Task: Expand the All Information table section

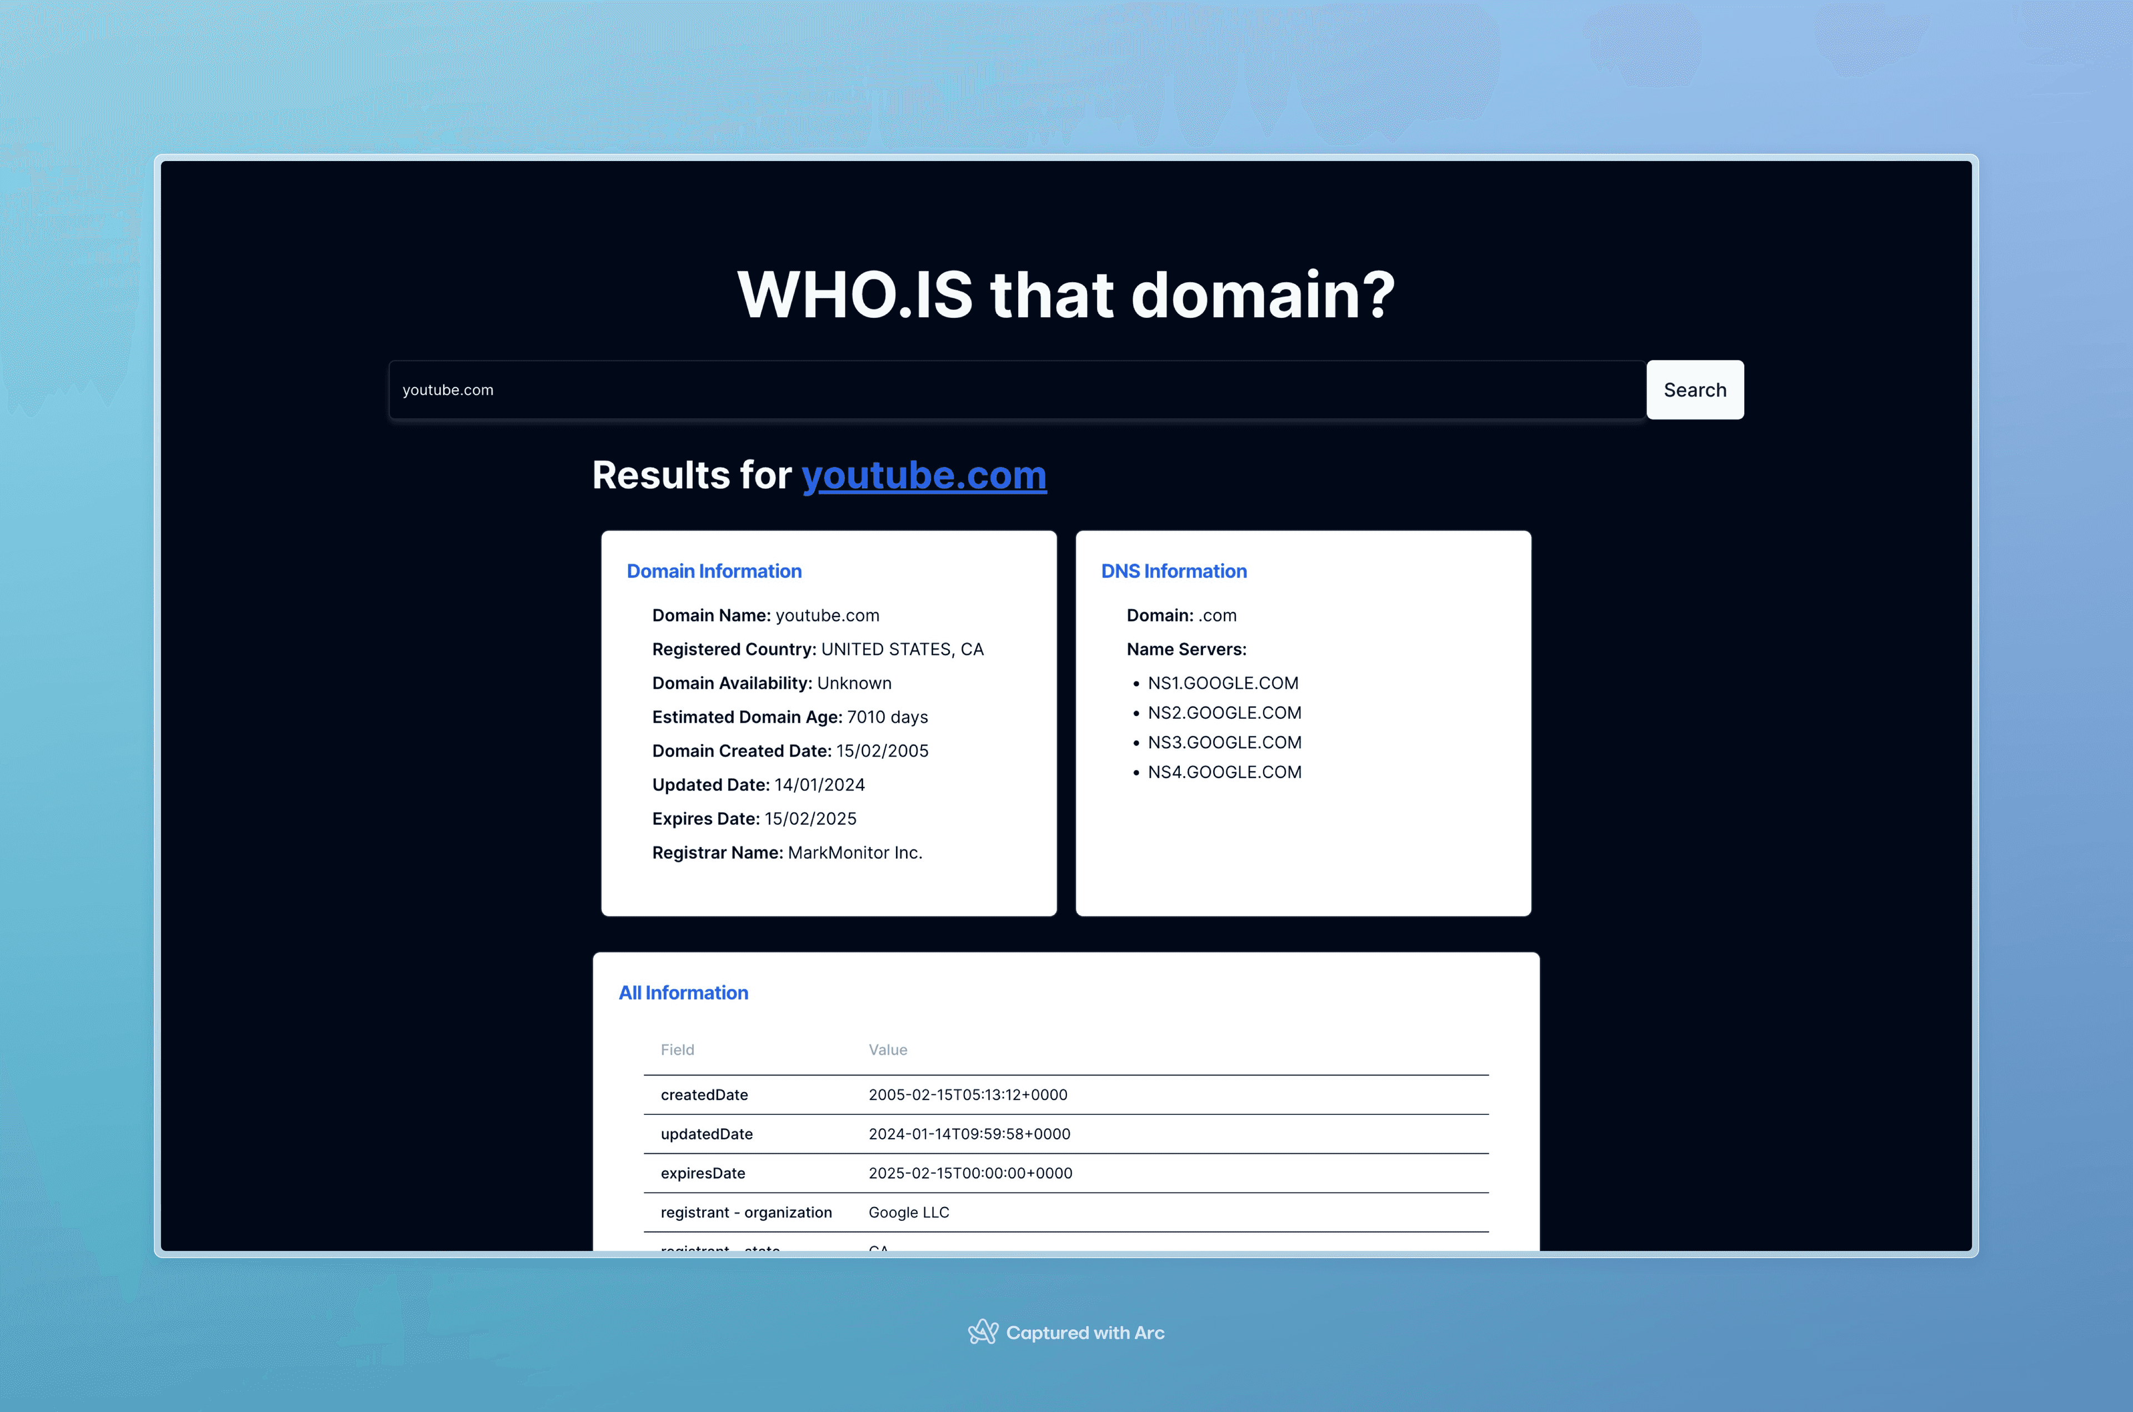Action: click(x=682, y=992)
